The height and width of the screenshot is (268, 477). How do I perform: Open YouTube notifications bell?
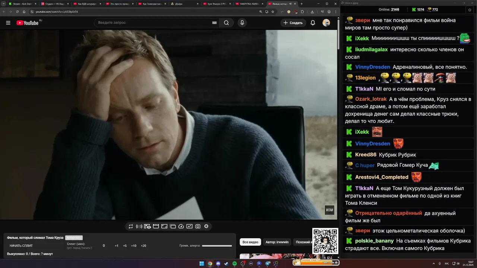[313, 23]
